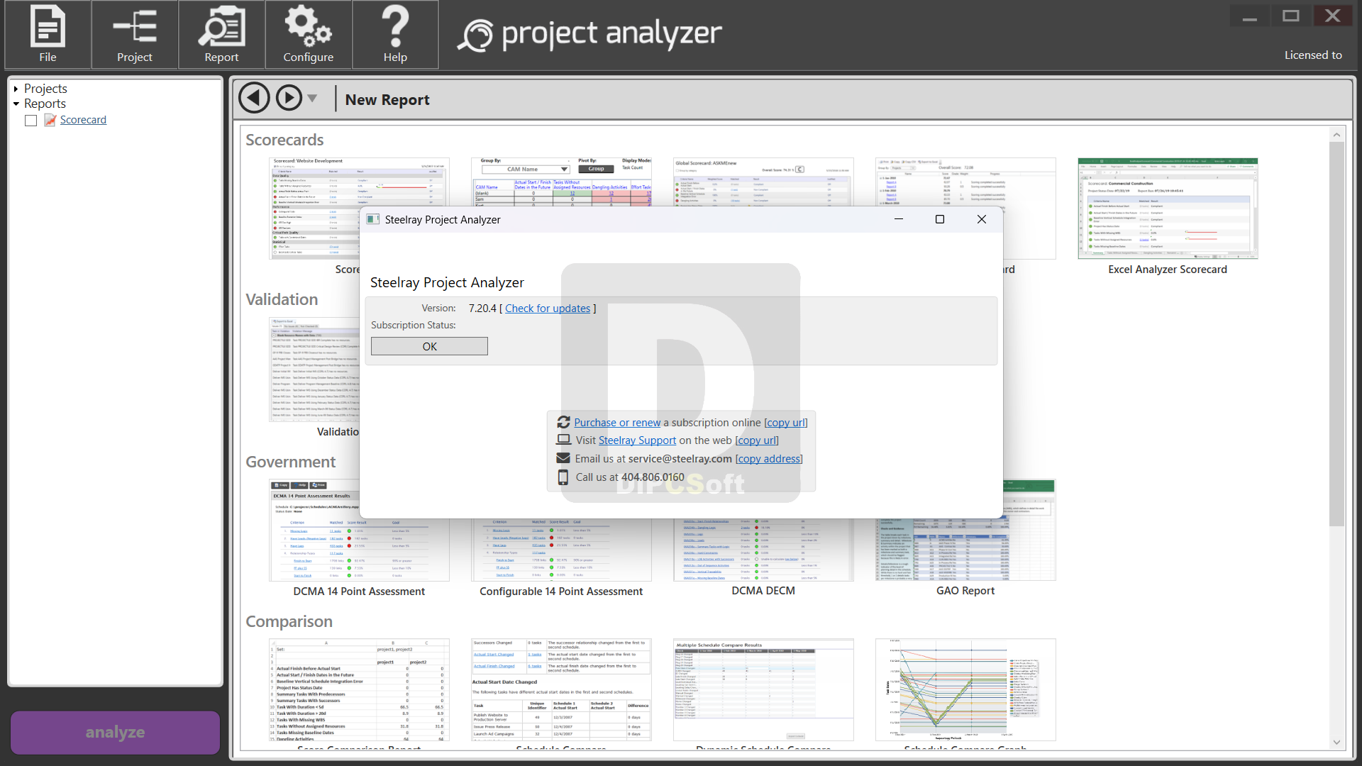The width and height of the screenshot is (1362, 766).
Task: Select the Schedule Compare Graph thumbnail
Action: (x=965, y=690)
